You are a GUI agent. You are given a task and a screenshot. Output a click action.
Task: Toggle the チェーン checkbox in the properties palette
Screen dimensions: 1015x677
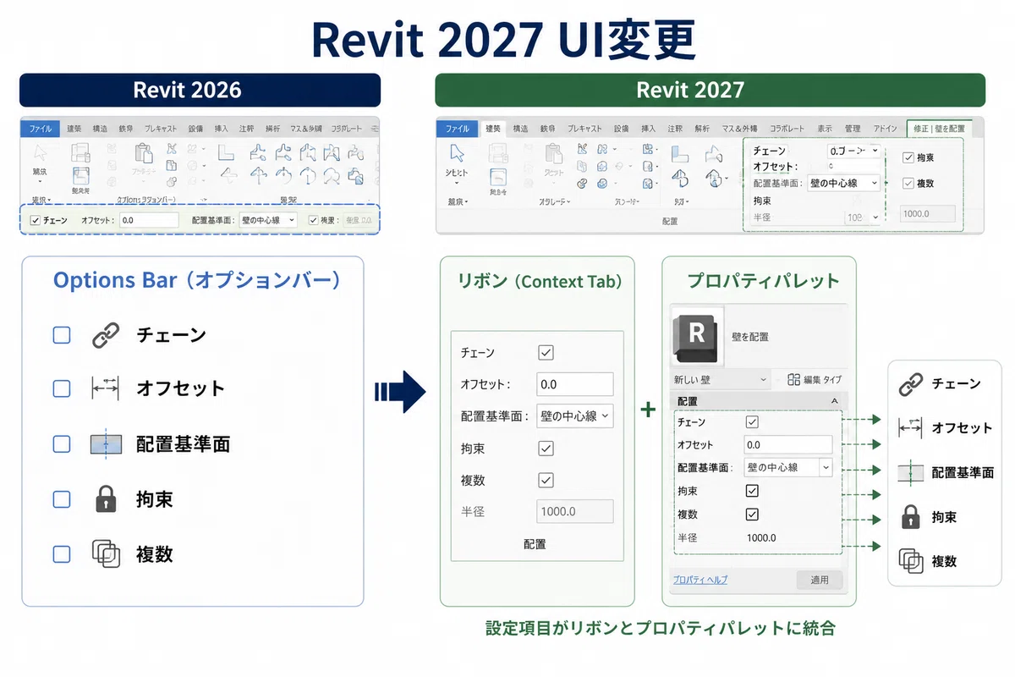(752, 421)
